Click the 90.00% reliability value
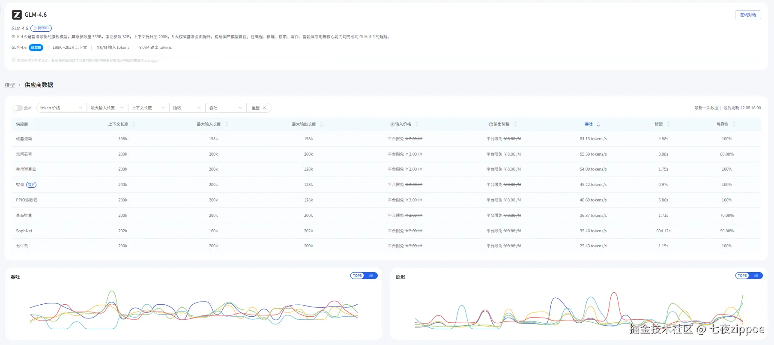The image size is (774, 345). point(727,231)
